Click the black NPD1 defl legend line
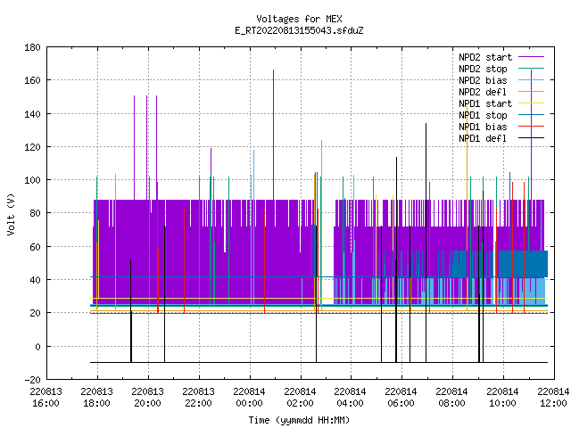 531,138
